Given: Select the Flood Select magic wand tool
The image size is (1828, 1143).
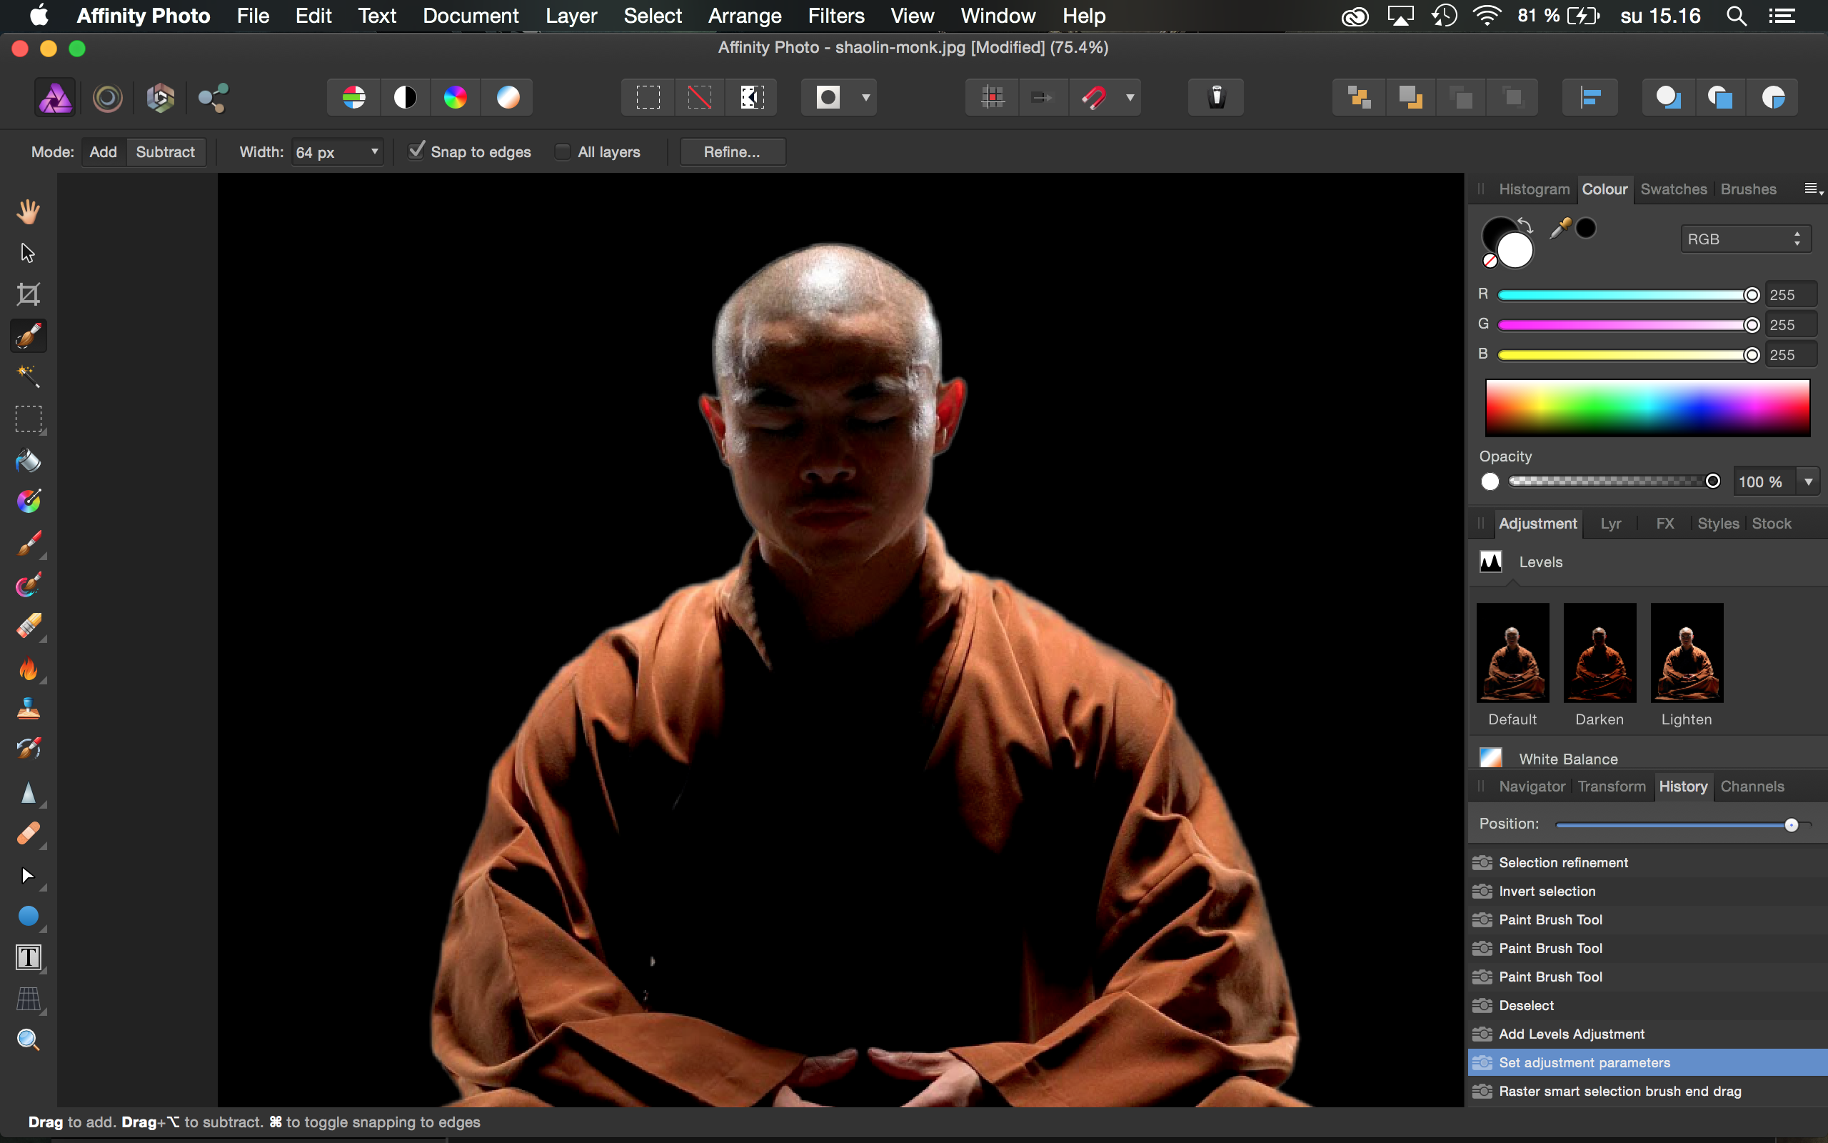Looking at the screenshot, I should pos(28,376).
